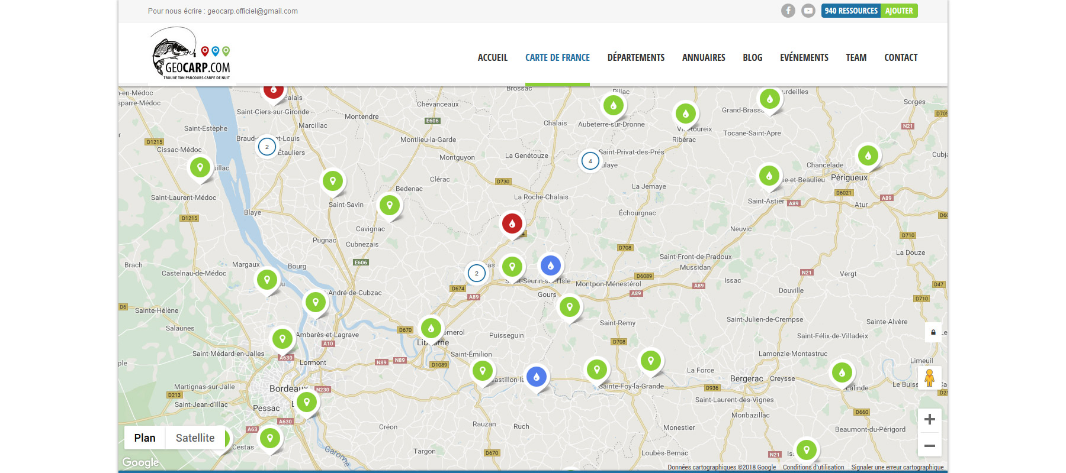1066x473 pixels.
Task: Zoom out on the map
Action: (x=930, y=445)
